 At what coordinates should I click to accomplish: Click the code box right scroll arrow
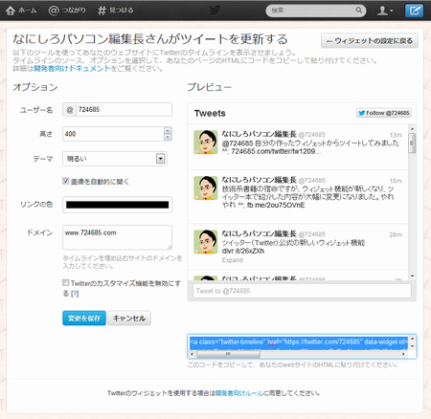[404, 354]
